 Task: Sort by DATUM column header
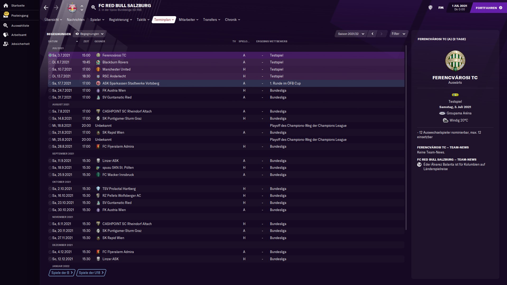point(53,41)
